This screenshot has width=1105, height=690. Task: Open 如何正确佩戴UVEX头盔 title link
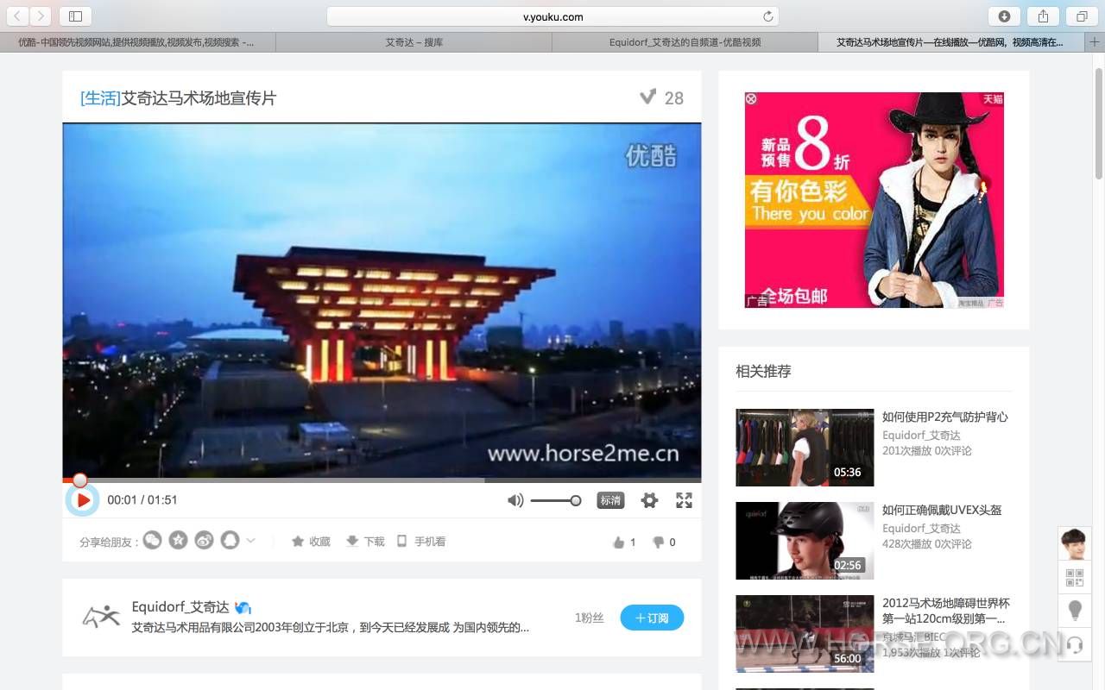942,511
